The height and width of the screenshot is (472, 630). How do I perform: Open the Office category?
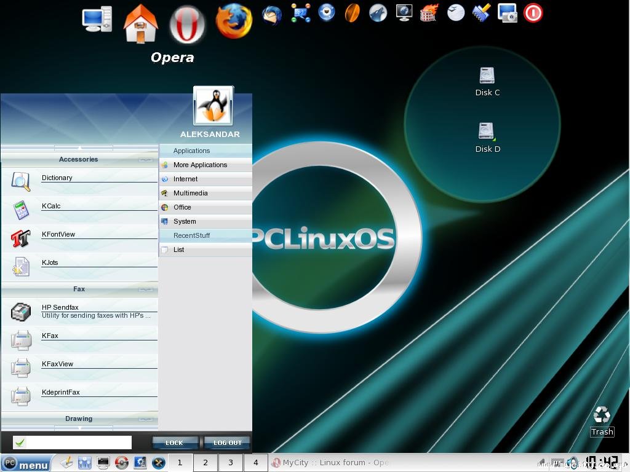[182, 207]
